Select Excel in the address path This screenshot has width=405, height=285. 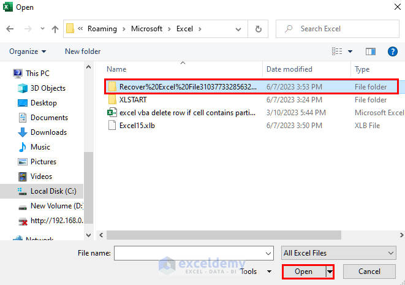pyautogui.click(x=184, y=28)
